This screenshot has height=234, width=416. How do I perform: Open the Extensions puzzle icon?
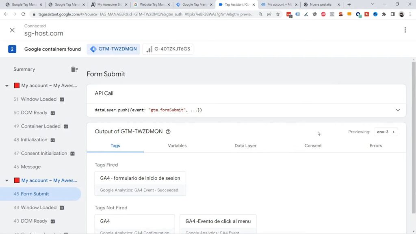point(384,14)
